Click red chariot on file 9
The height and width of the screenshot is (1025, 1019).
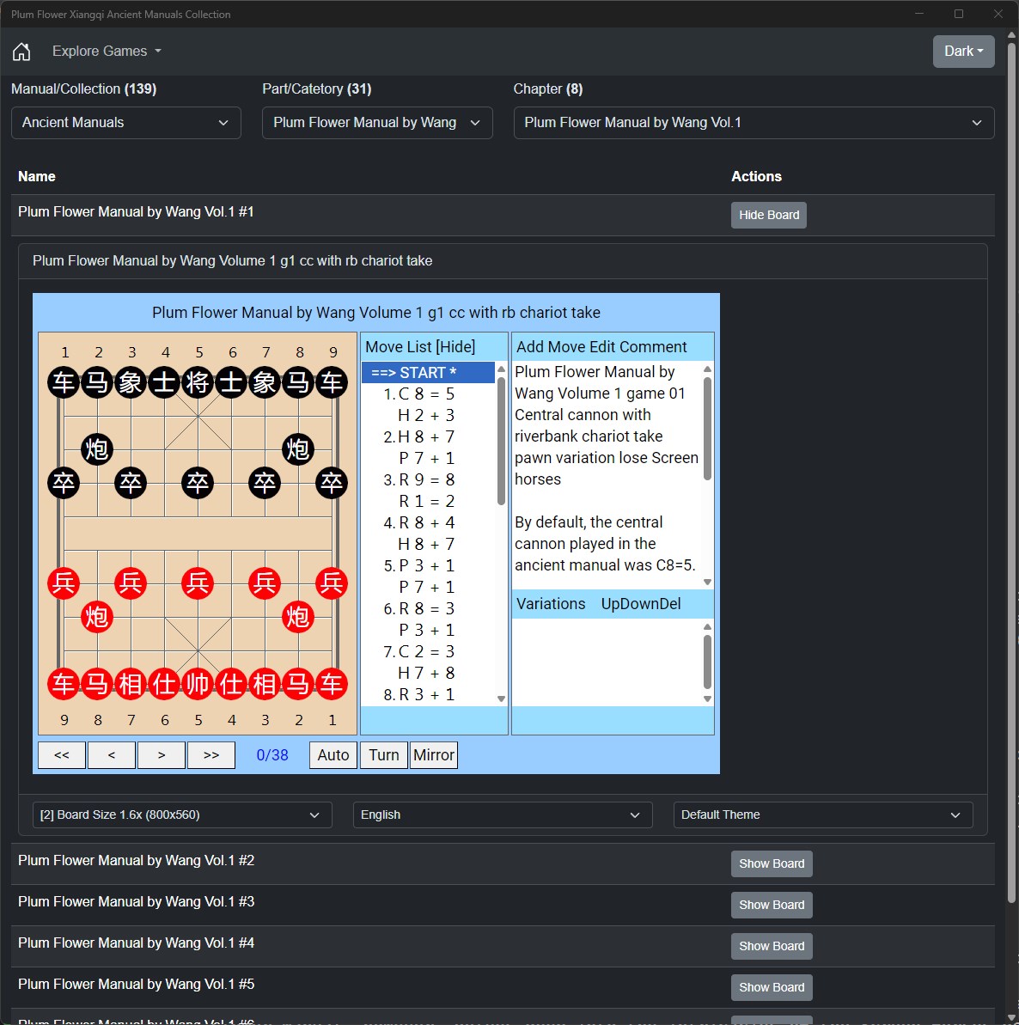tap(64, 685)
